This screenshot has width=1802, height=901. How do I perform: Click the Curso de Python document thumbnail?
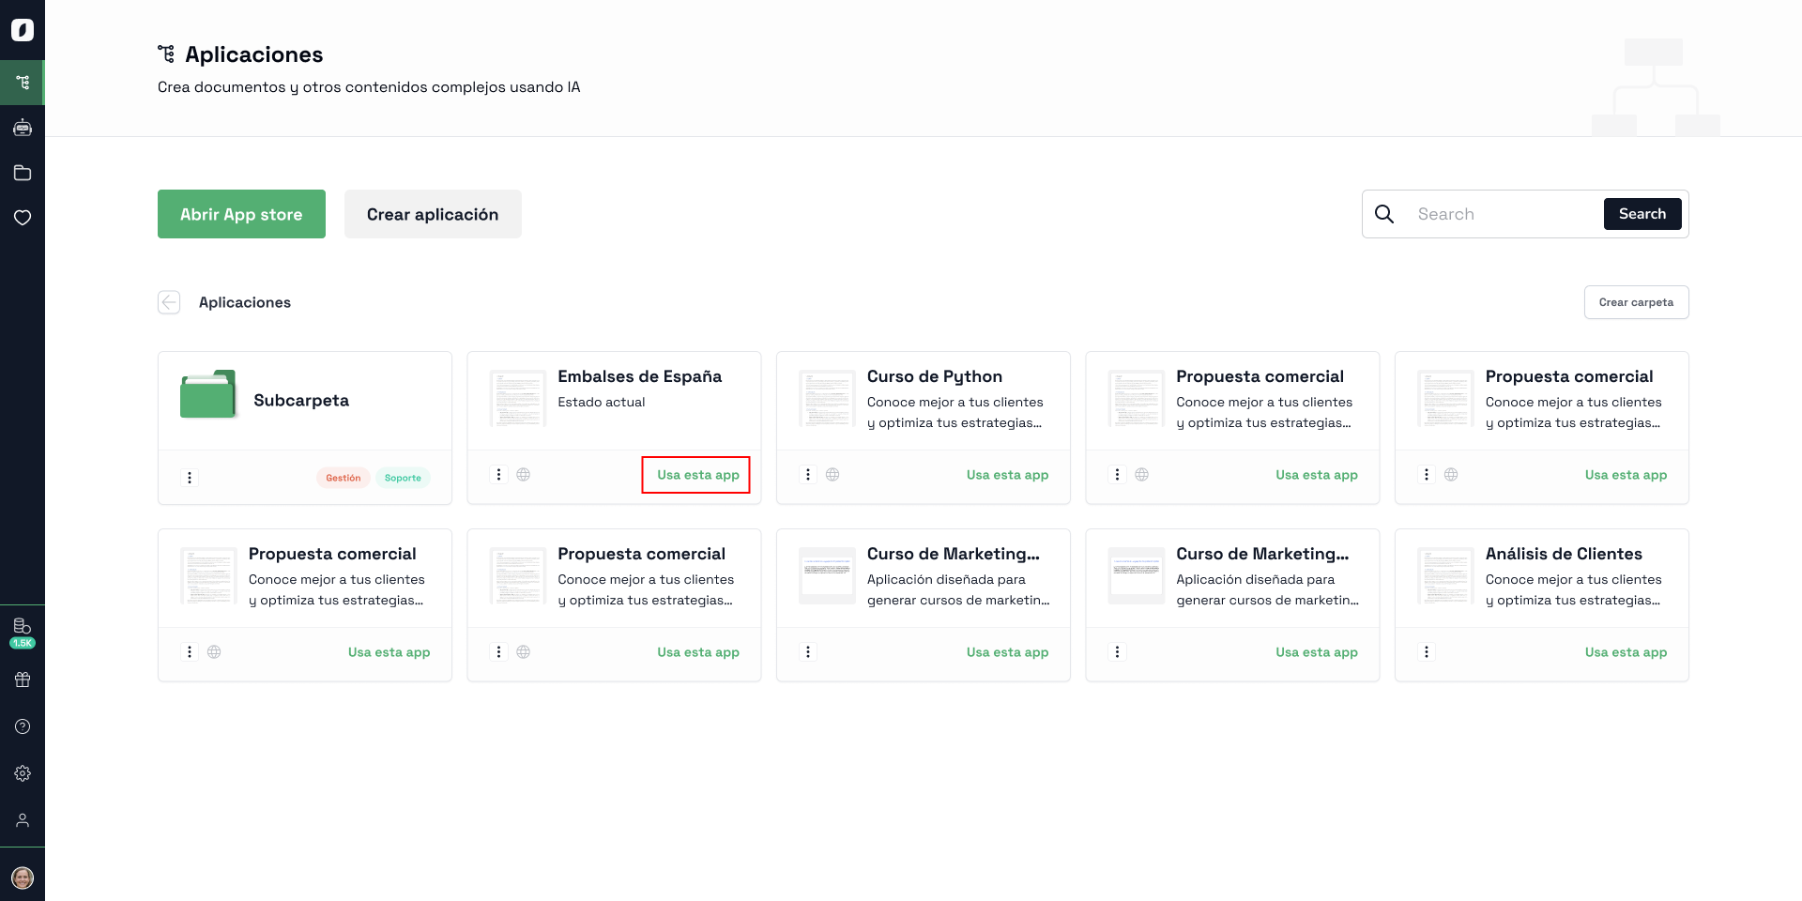[x=827, y=398]
